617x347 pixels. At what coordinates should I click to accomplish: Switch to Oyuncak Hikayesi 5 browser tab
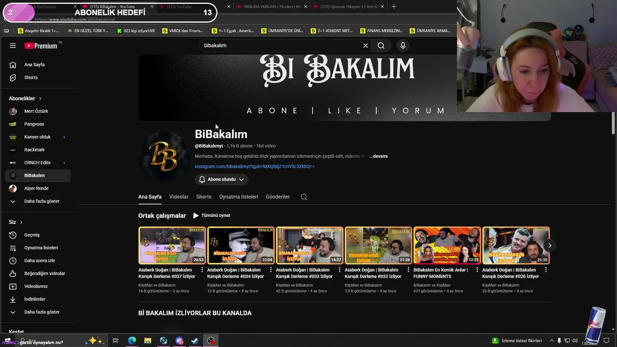348,7
